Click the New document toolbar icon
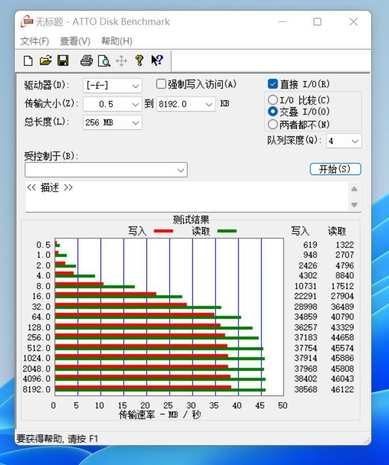389x465 pixels. tap(28, 61)
